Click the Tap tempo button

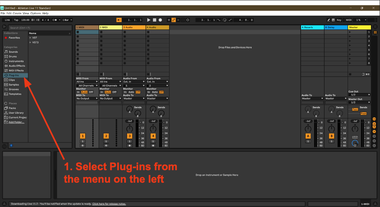[16, 20]
